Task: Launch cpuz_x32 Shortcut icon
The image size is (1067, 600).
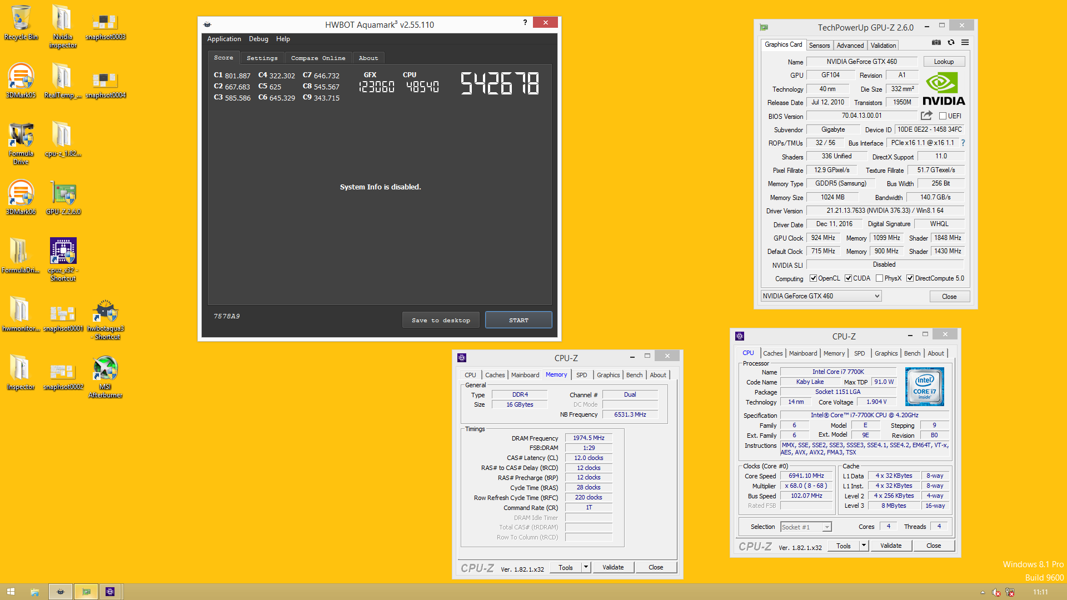Action: 63,259
